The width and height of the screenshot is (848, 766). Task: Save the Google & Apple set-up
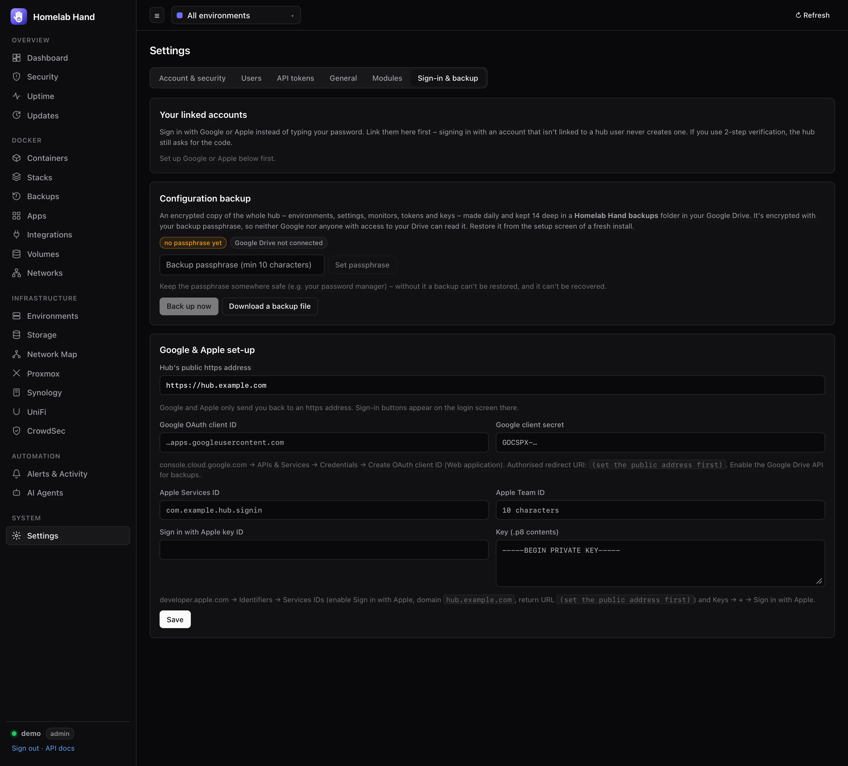pos(175,619)
